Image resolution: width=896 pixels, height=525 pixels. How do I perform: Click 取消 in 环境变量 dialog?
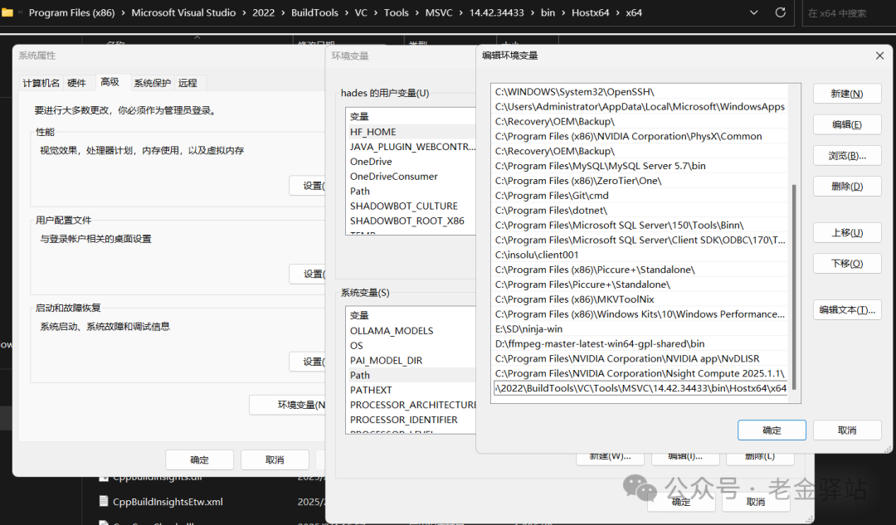tap(756, 502)
